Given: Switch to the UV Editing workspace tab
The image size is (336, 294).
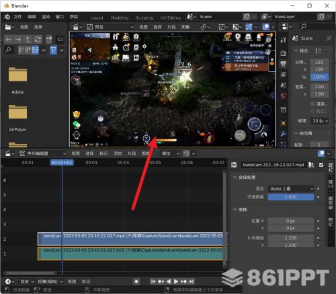Looking at the screenshot, I should 170,17.
